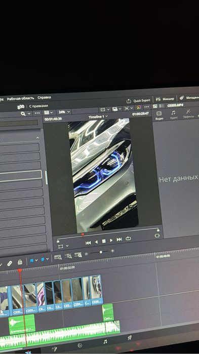The image size is (199, 354).
Task: Open the Рабочая область menu
Action: (21, 98)
